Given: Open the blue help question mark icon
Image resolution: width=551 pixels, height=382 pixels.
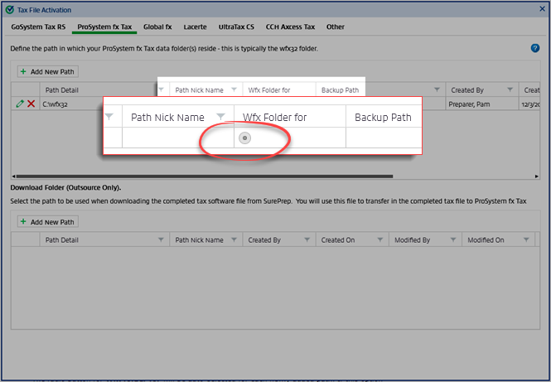Looking at the screenshot, I should [535, 49].
